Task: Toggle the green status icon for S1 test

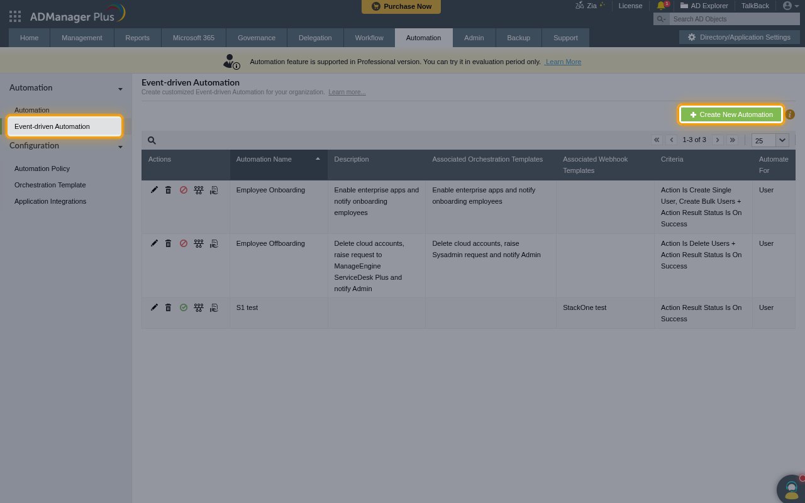Action: coord(184,307)
